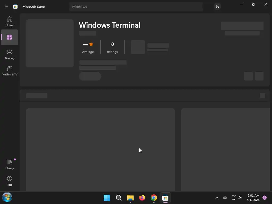Click the '0' Ratings count
The width and height of the screenshot is (272, 204).
pos(112,44)
